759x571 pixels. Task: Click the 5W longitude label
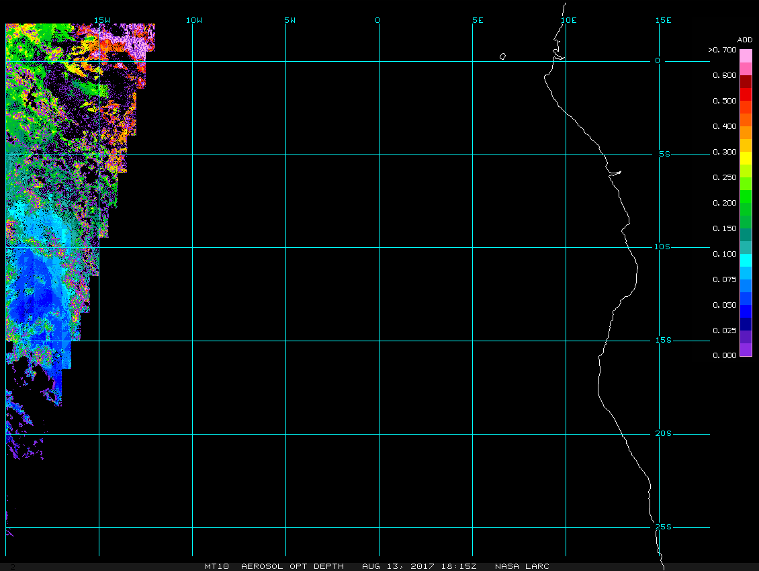[290, 20]
